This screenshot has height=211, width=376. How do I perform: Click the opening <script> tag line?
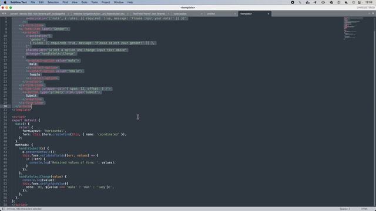pos(19,117)
